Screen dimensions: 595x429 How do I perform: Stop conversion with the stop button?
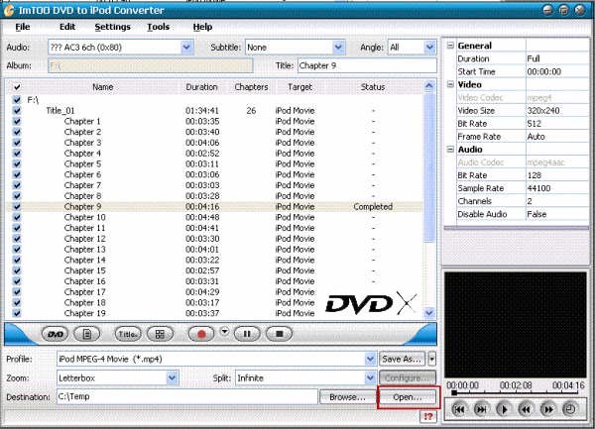pyautogui.click(x=280, y=334)
